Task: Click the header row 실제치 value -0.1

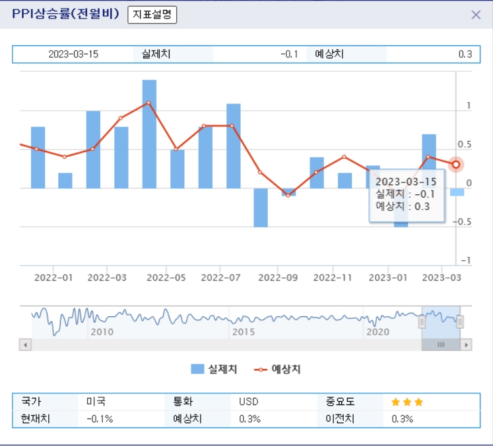Action: (x=289, y=54)
